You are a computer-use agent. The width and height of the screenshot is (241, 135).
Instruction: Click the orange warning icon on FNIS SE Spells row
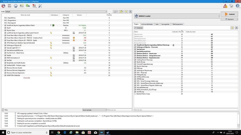pyautogui.click(x=74, y=40)
